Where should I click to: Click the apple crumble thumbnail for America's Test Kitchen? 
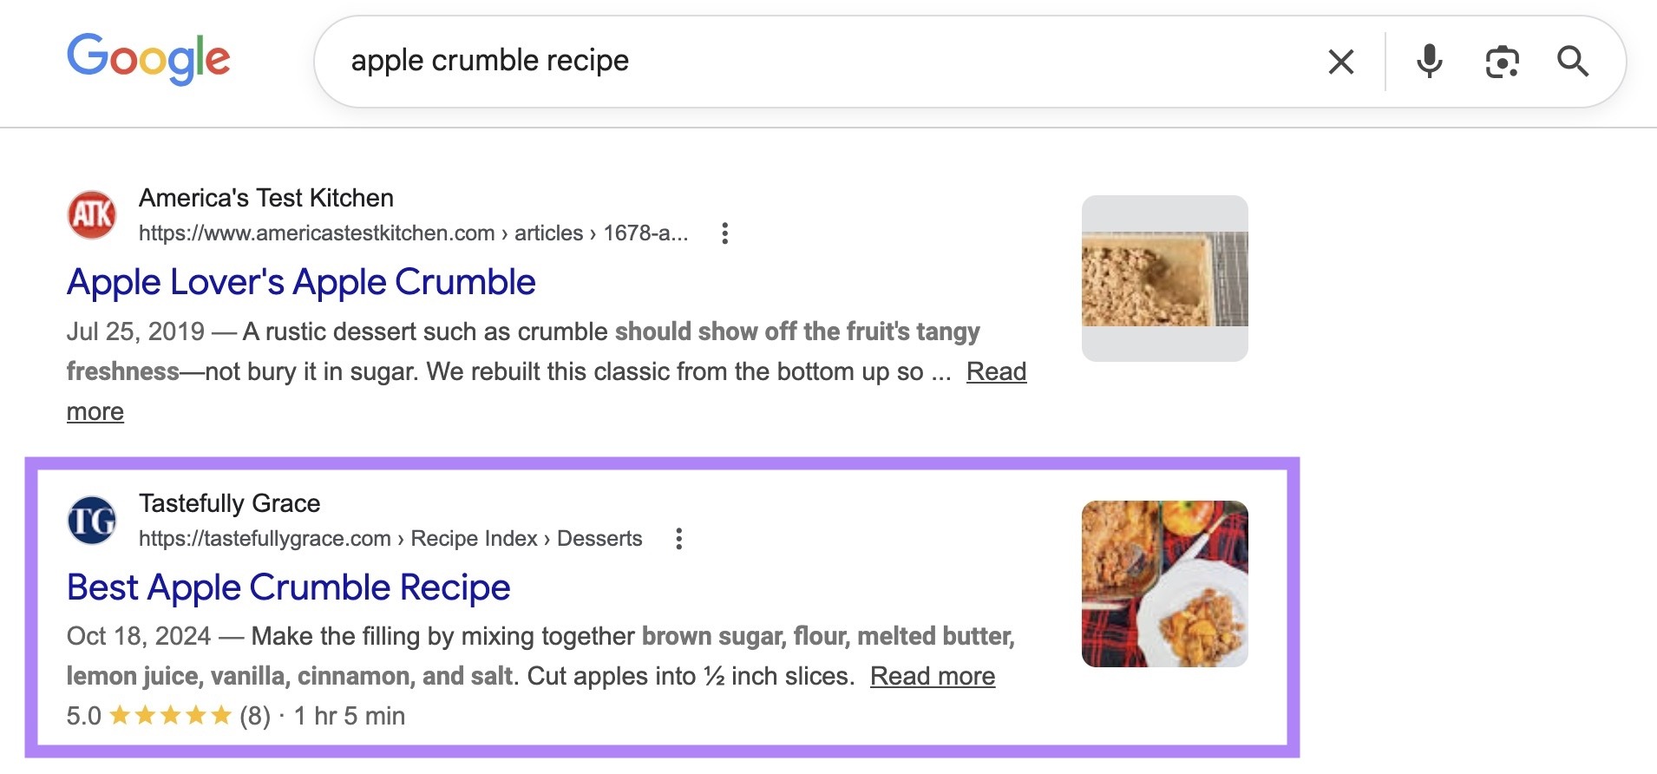[x=1167, y=277]
